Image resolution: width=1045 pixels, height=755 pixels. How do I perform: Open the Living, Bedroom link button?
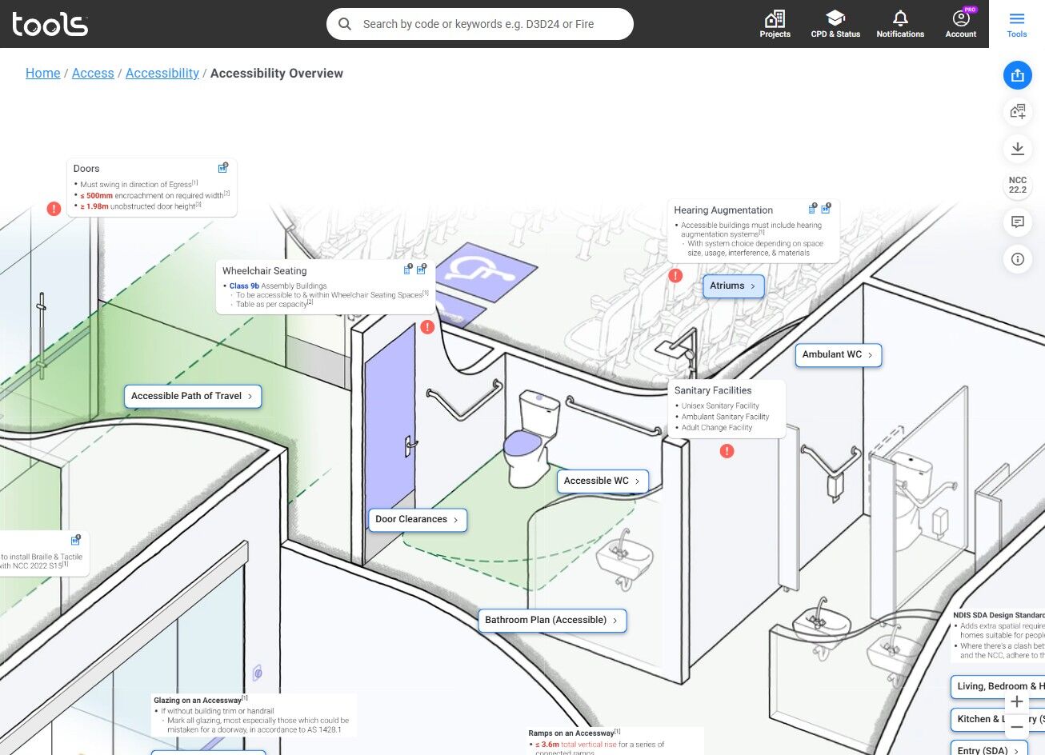pos(998,687)
